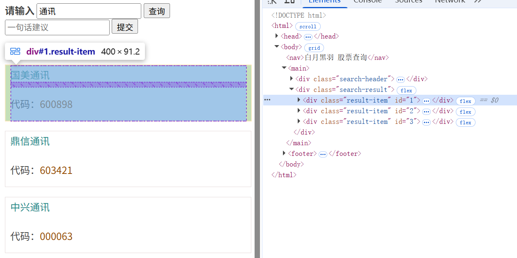Click the ellipsis inside the footer element
The height and width of the screenshot is (258, 517).
coord(323,154)
